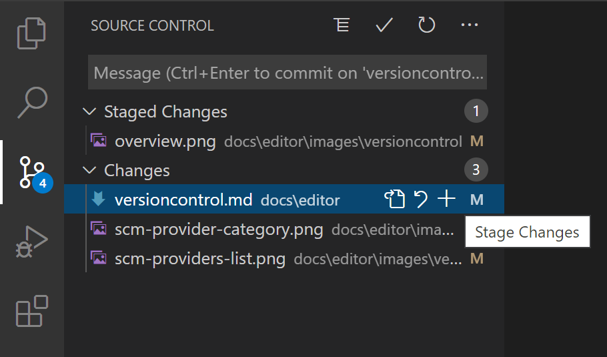Open scm-provider-category.png from Changes
Viewport: 607px width, 357px height.
tap(218, 230)
